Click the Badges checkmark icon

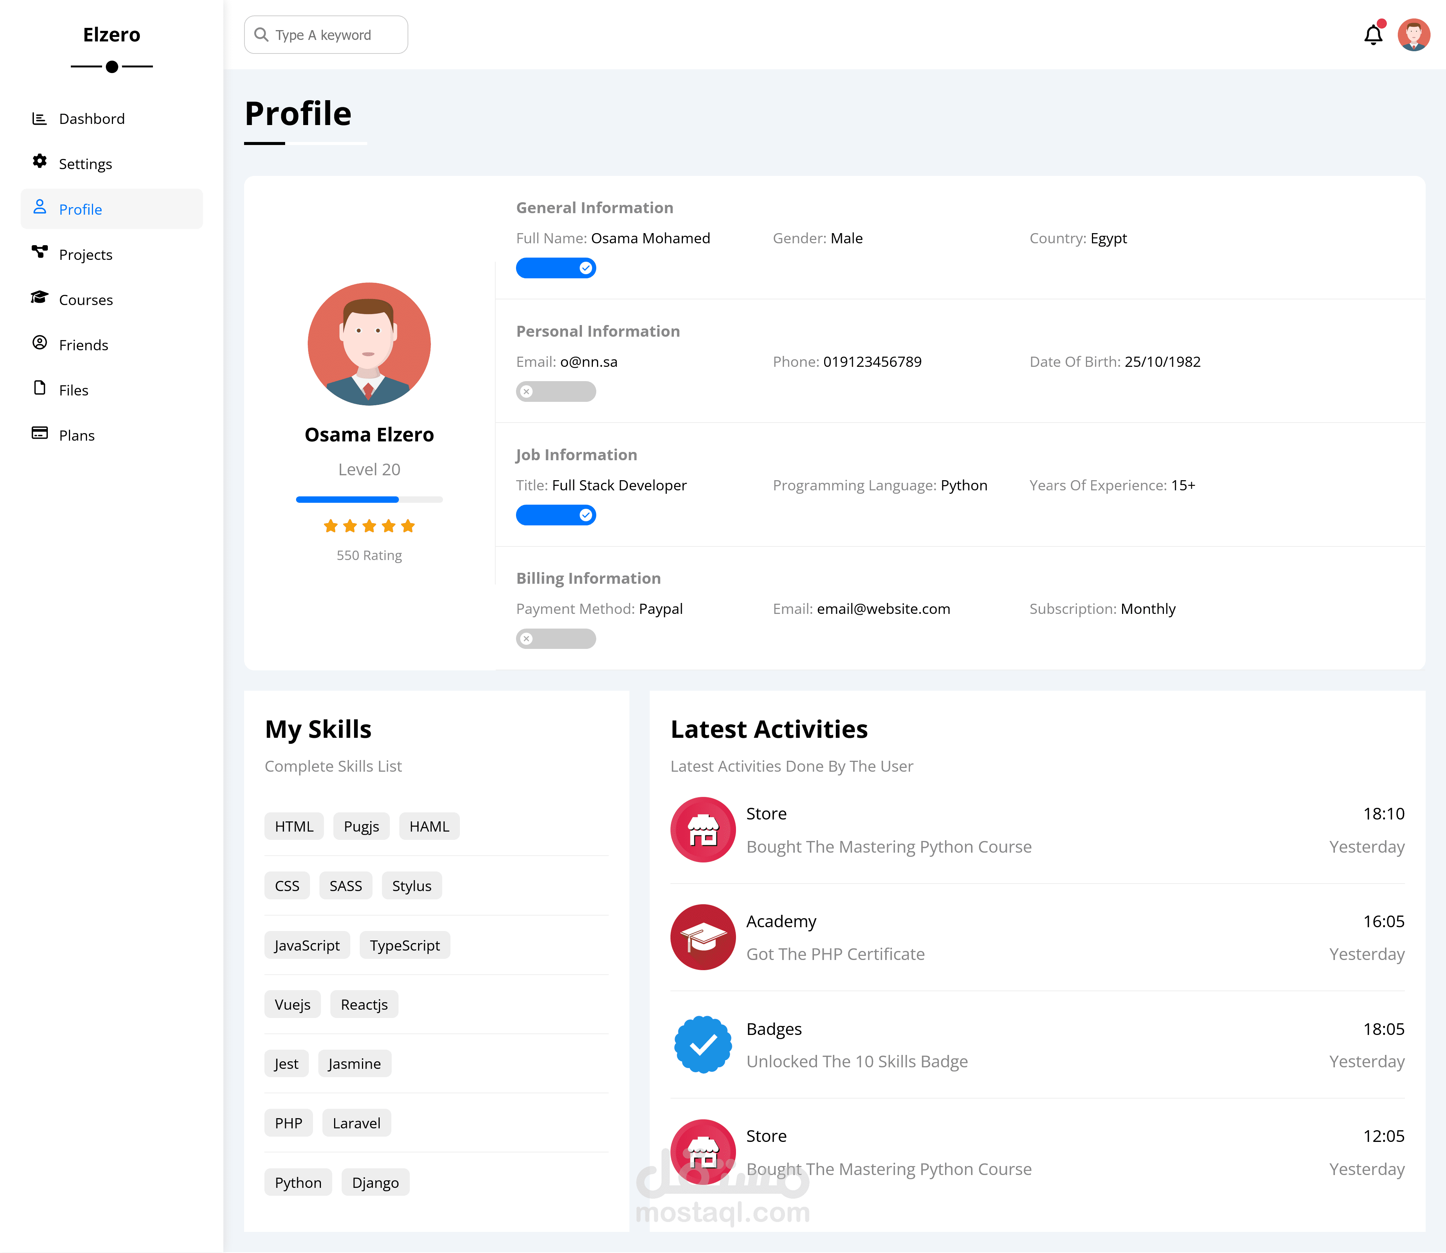(x=703, y=1045)
